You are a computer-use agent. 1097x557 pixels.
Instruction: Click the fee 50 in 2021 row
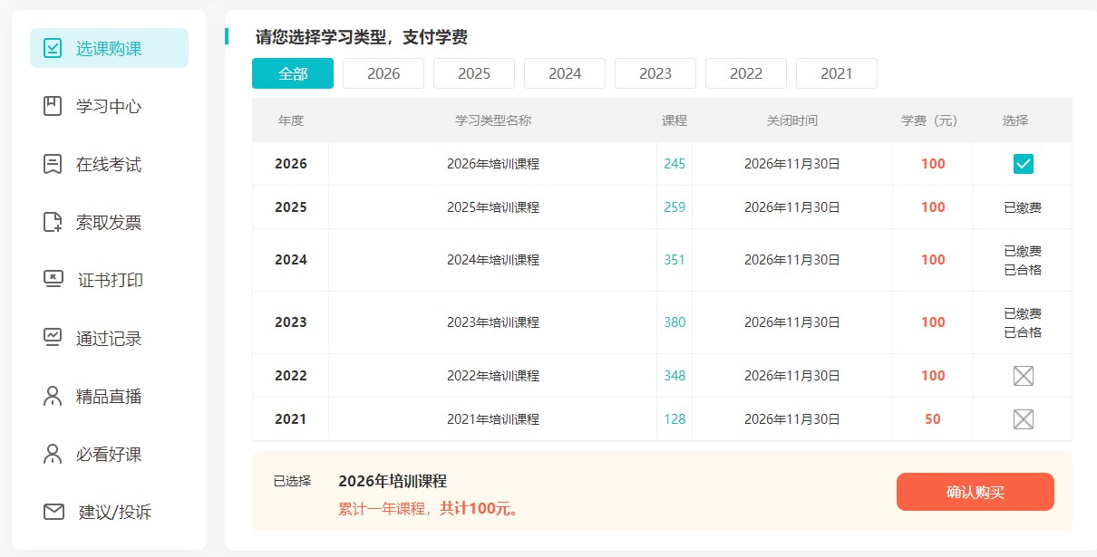point(933,419)
